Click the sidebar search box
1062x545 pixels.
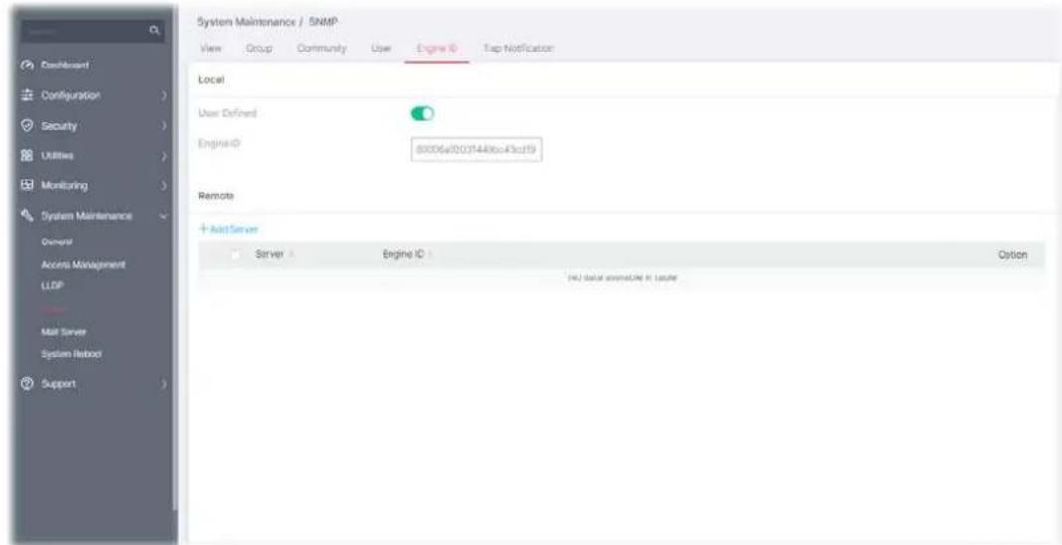coord(93,31)
